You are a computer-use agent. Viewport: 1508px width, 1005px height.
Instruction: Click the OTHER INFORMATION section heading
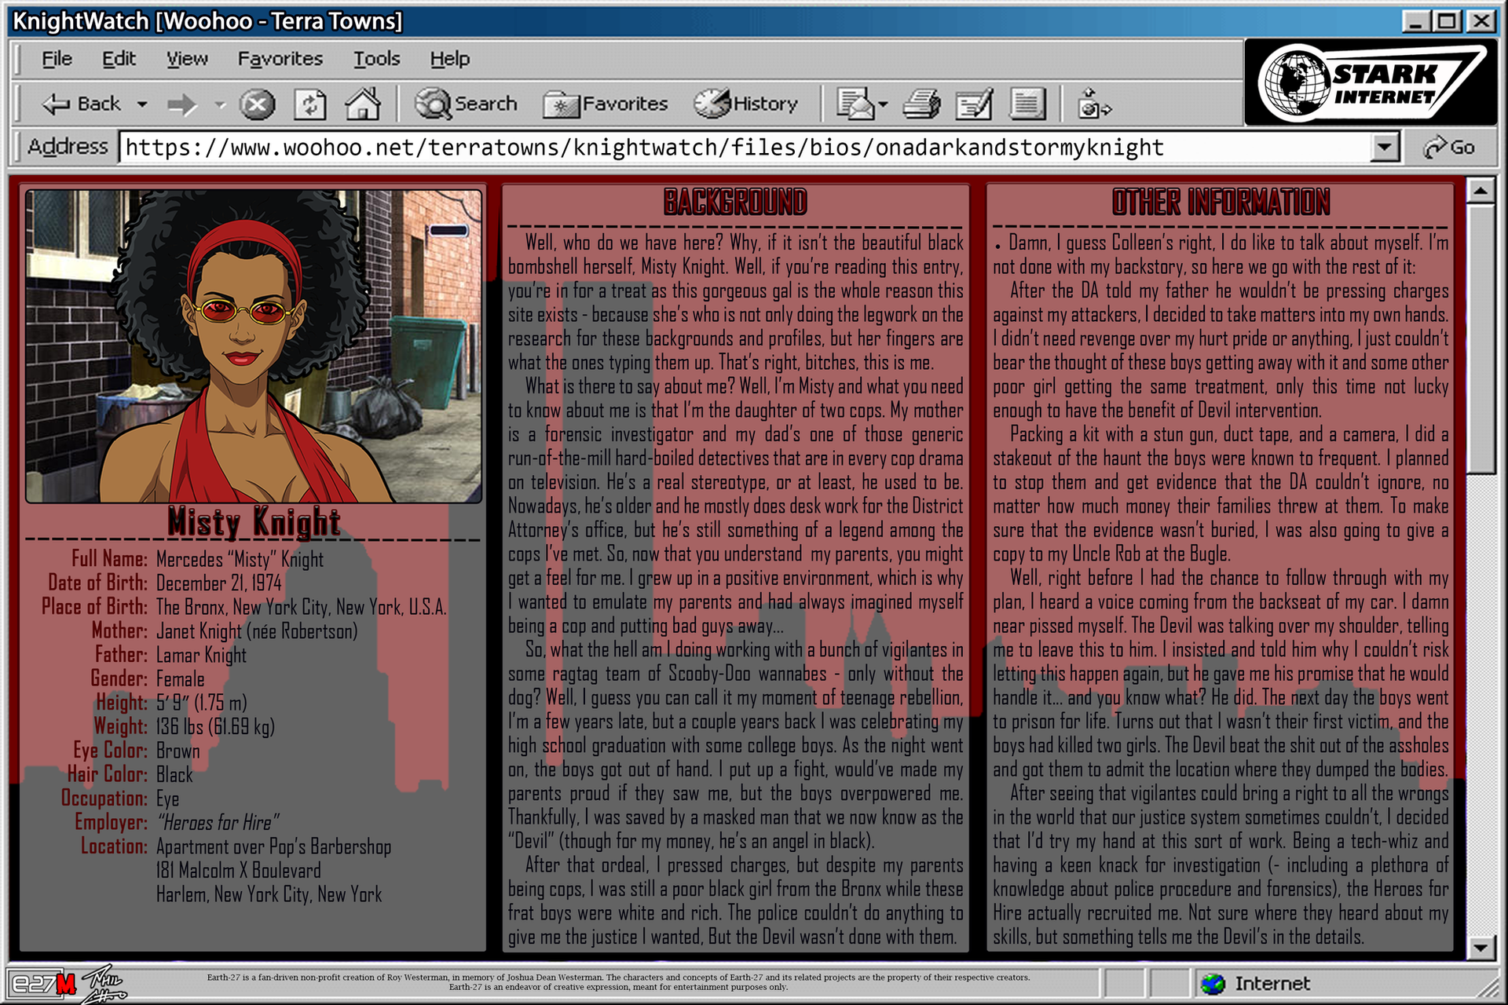tap(1221, 203)
